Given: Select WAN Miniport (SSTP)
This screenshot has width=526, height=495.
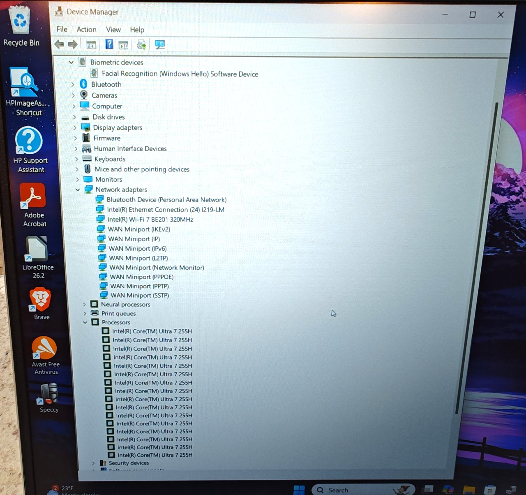Looking at the screenshot, I should [140, 295].
